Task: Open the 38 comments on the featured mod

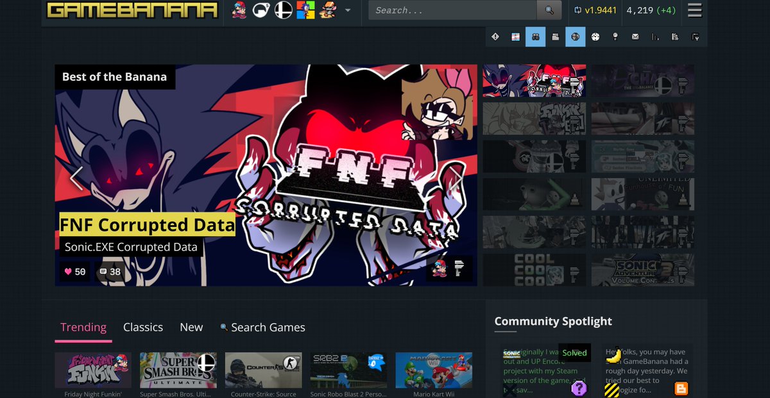Action: pyautogui.click(x=109, y=272)
